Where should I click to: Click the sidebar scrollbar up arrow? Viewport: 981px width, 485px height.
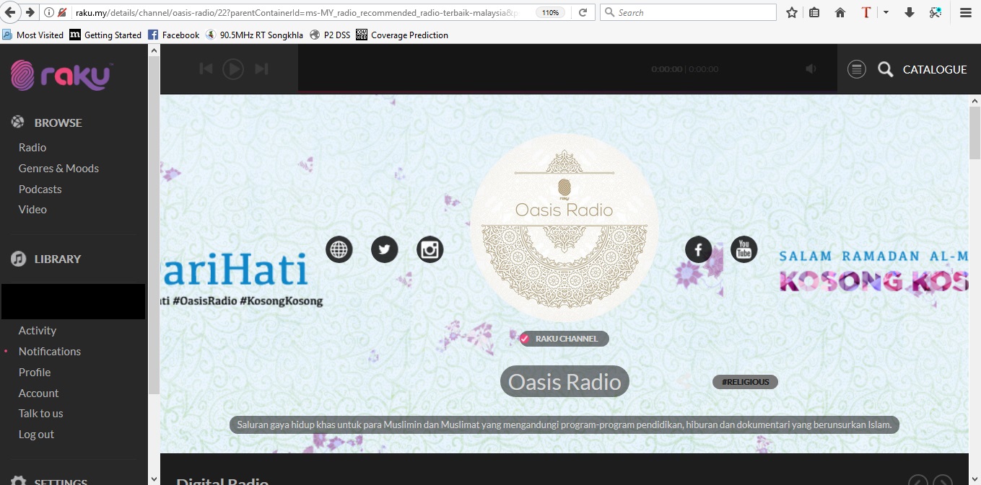154,50
